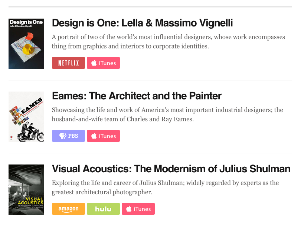Click Apple logo on Eames iTunes button
This screenshot has height=230, width=301.
click(94, 136)
